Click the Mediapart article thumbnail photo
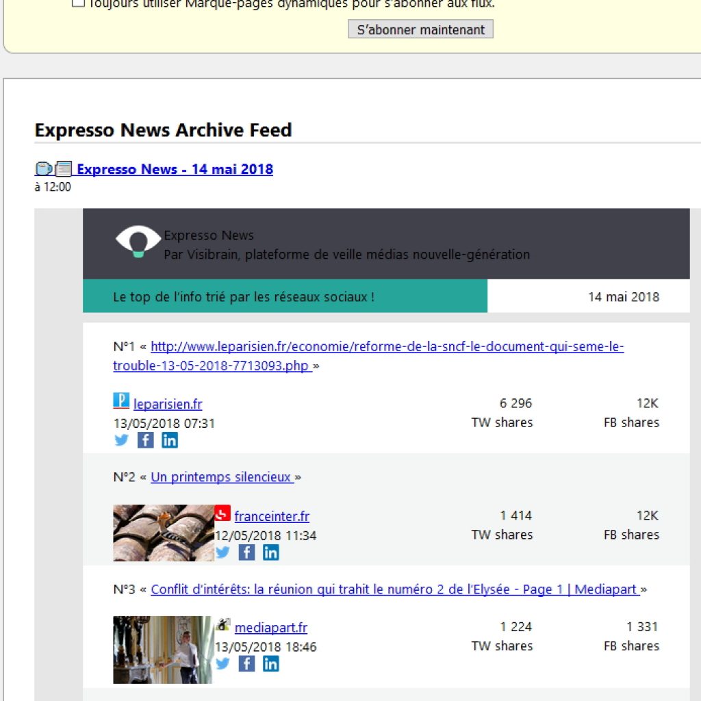This screenshot has height=701, width=701. pyautogui.click(x=164, y=650)
